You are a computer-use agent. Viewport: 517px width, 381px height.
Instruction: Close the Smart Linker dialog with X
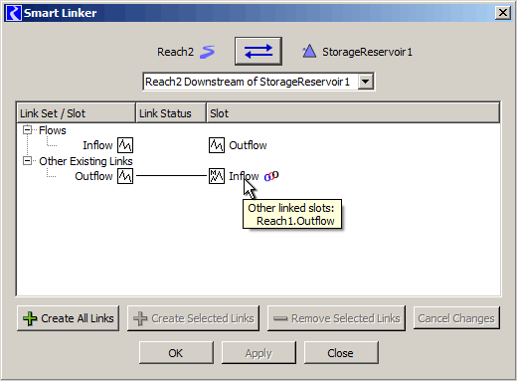coord(503,13)
